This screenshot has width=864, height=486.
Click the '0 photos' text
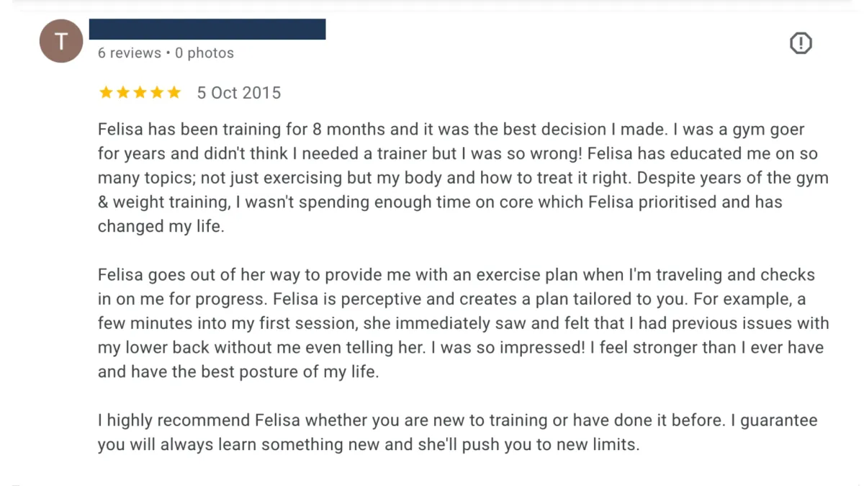click(x=204, y=53)
